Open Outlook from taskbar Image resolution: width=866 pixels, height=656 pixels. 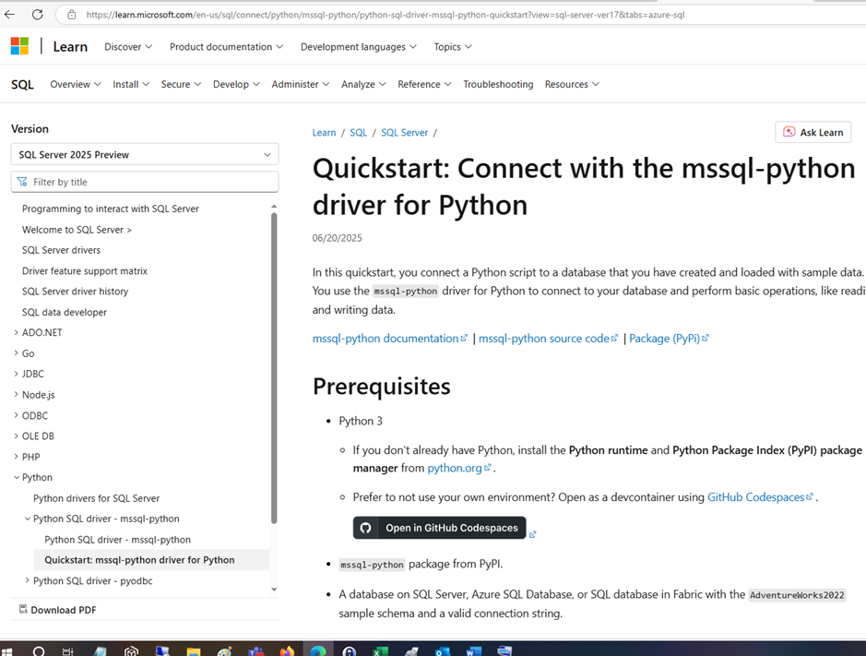pos(443,651)
